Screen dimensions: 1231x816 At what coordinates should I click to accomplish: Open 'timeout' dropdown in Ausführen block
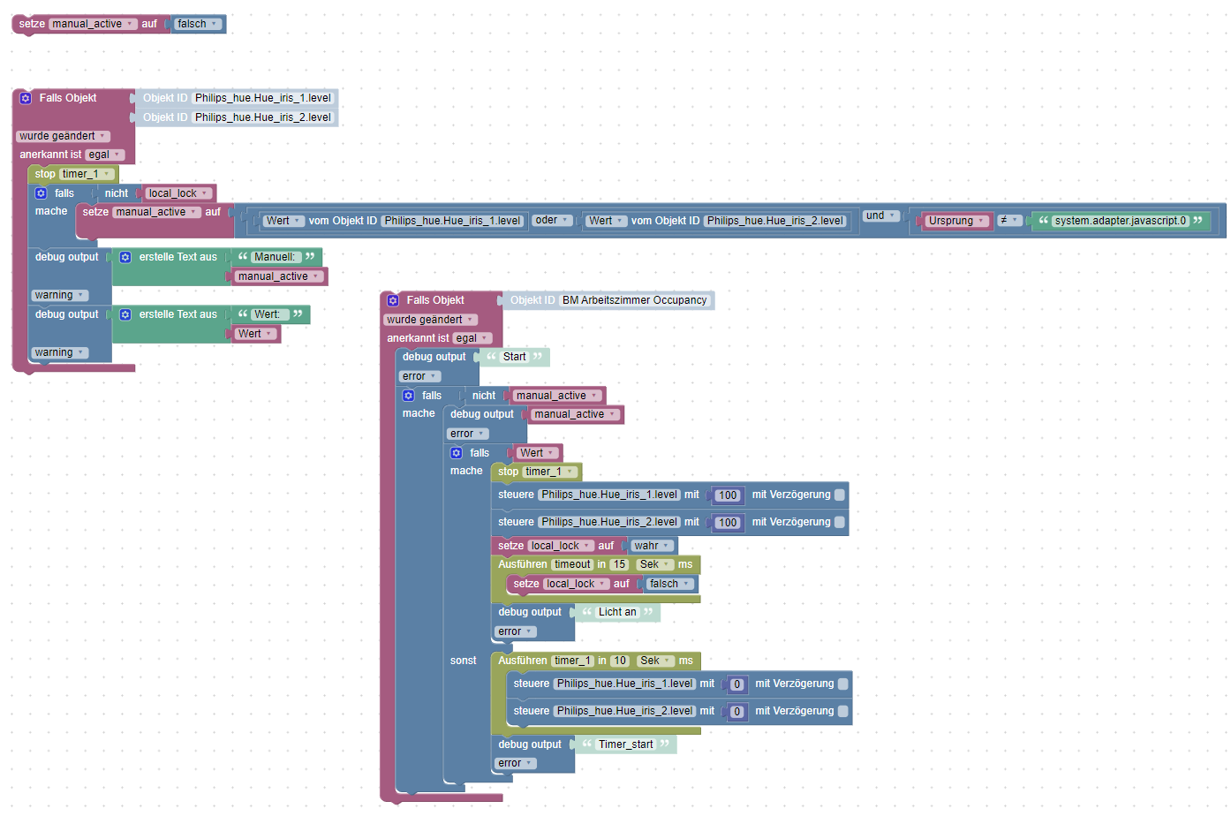pos(572,564)
